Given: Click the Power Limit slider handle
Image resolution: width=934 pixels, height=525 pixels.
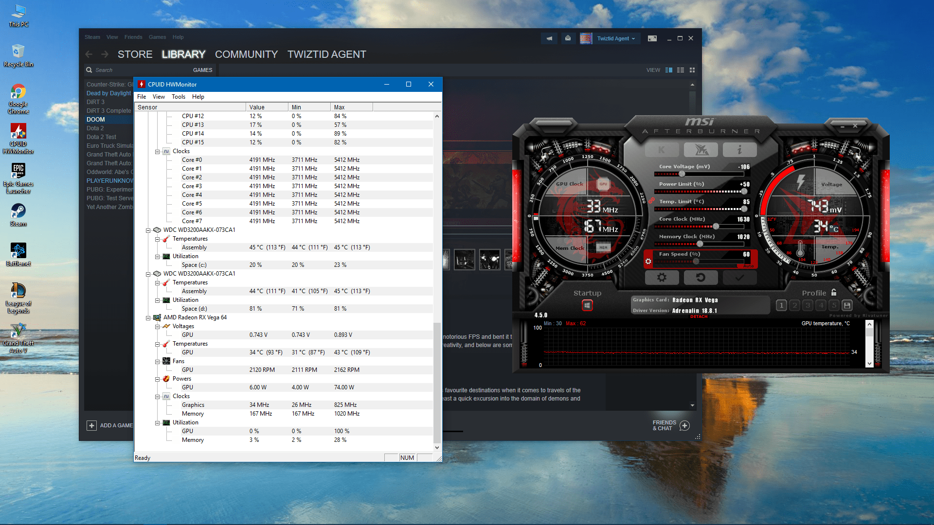Looking at the screenshot, I should click(x=744, y=191).
